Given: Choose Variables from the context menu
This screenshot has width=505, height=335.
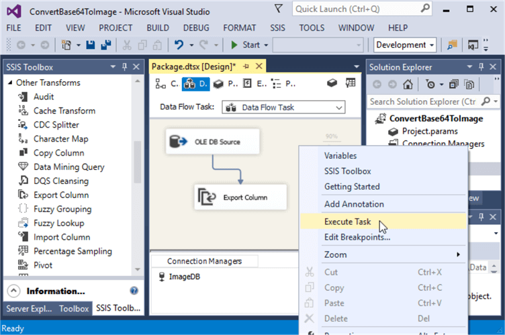Looking at the screenshot, I should coord(383,156).
